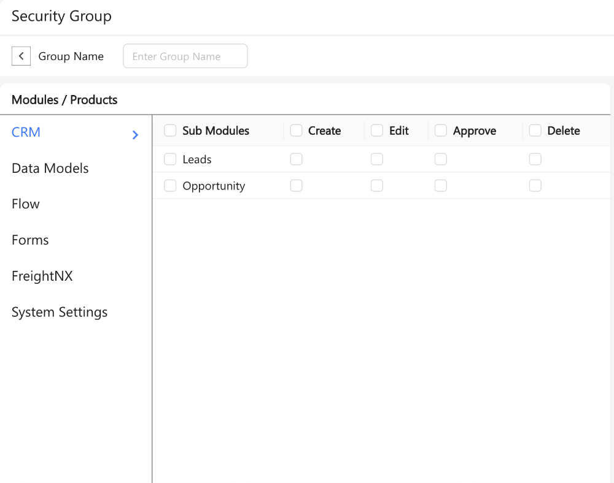Image resolution: width=614 pixels, height=483 pixels.
Task: Open the FreightNX module
Action: point(42,276)
